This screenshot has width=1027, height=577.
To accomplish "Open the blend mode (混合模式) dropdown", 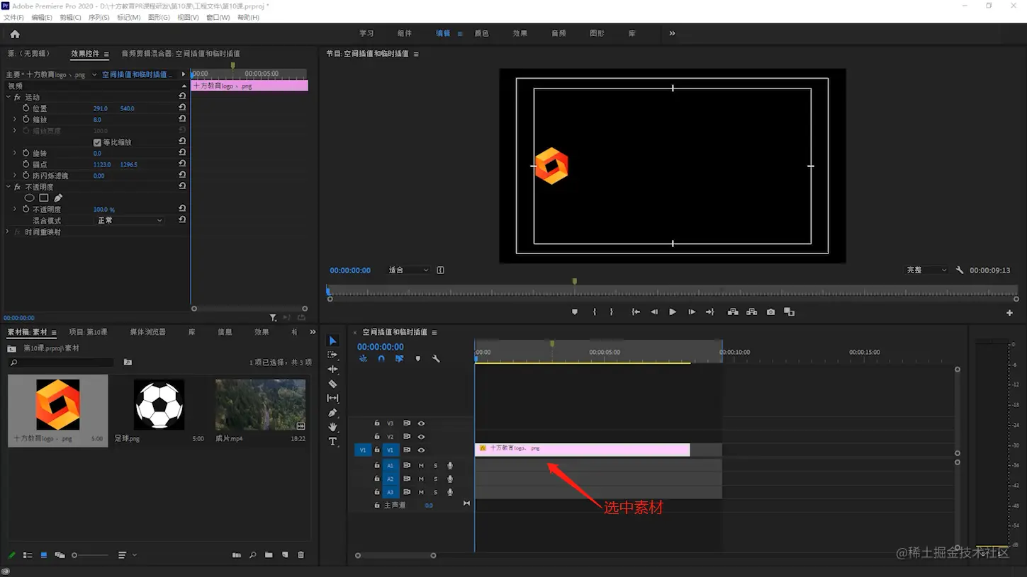I will [130, 221].
